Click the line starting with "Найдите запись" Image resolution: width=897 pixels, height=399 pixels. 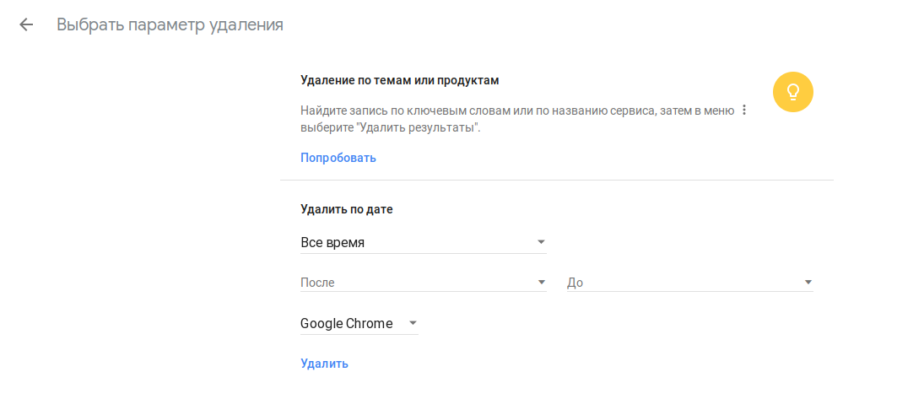pos(511,111)
